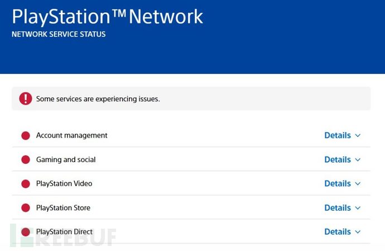This screenshot has height=251, width=385.
Task: Open Details link for Gaming and social
Action: coord(338,159)
